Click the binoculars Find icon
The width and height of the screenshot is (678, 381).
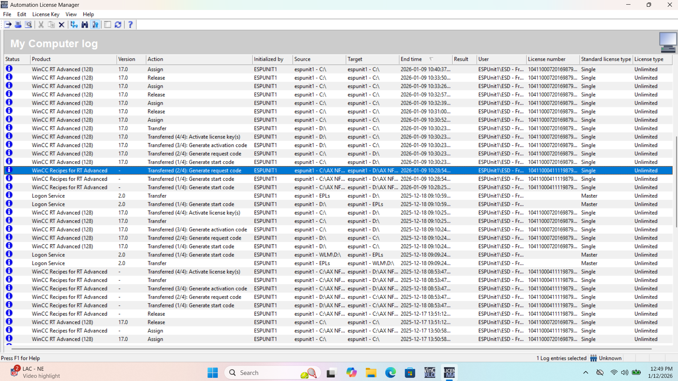pos(84,25)
